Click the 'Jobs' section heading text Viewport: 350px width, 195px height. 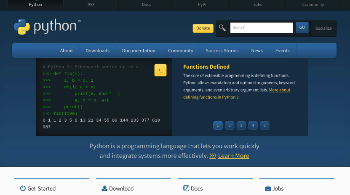coord(278,189)
